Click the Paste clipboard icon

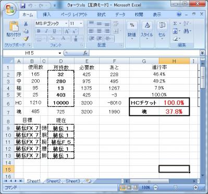[14, 26]
